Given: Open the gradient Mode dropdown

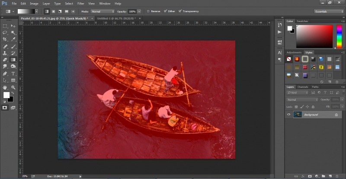Looking at the screenshot, I should click(x=103, y=11).
